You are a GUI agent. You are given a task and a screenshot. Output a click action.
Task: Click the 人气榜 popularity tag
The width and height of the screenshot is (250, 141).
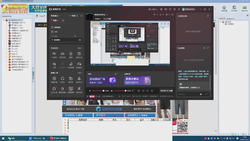(x=107, y=19)
